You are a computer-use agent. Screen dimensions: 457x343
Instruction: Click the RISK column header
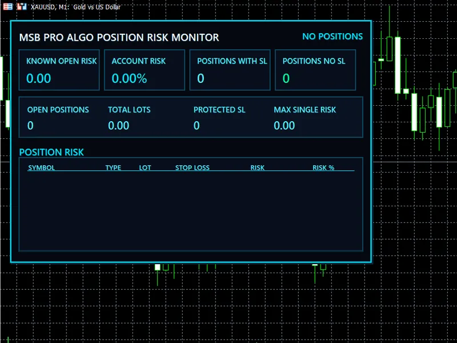258,167
